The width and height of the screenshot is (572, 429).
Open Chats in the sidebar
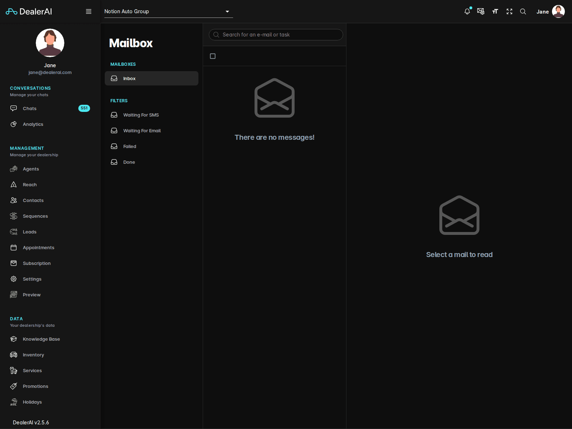tap(30, 108)
